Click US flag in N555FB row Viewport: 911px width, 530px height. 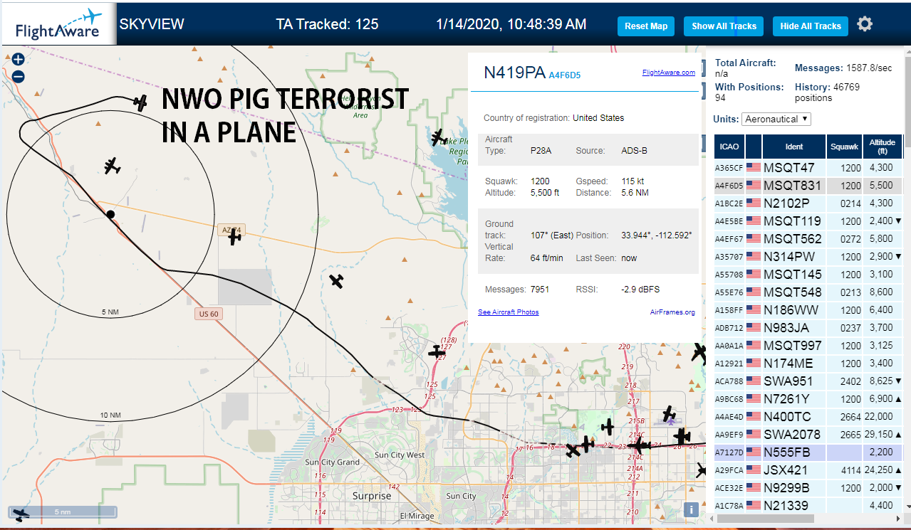[x=754, y=452]
